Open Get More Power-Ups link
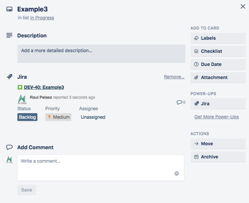249x203 pixels. 216,117
